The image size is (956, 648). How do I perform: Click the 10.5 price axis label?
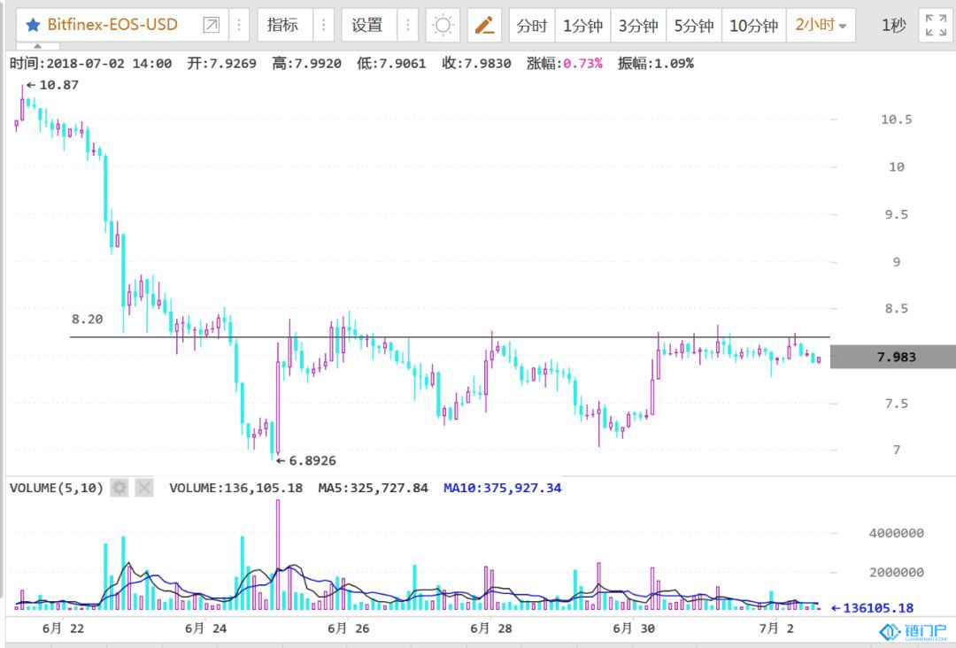tap(896, 120)
